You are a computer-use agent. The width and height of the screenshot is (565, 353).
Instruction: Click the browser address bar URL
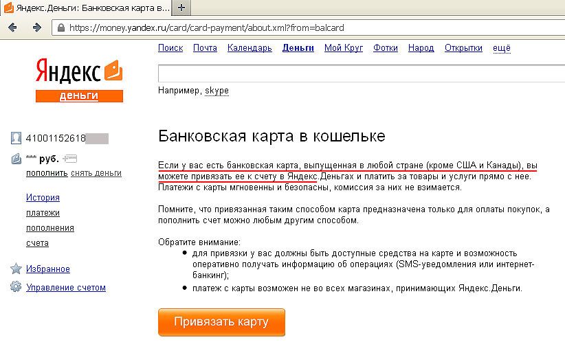pos(206,27)
